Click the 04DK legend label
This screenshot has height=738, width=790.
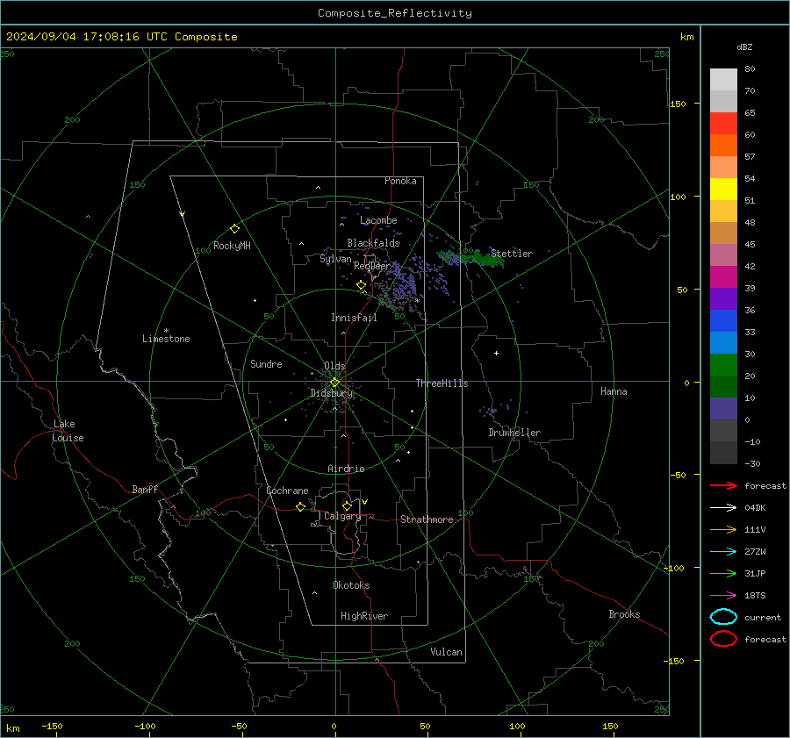(755, 508)
